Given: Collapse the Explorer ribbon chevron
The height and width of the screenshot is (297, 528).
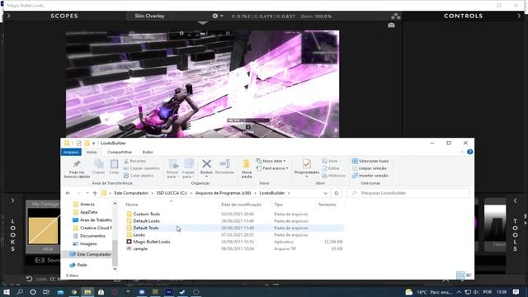Looking at the screenshot, I should click(x=462, y=152).
